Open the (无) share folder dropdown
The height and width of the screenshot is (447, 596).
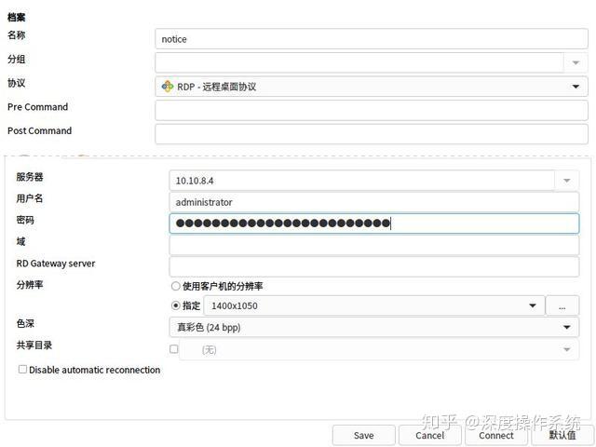pyautogui.click(x=379, y=349)
